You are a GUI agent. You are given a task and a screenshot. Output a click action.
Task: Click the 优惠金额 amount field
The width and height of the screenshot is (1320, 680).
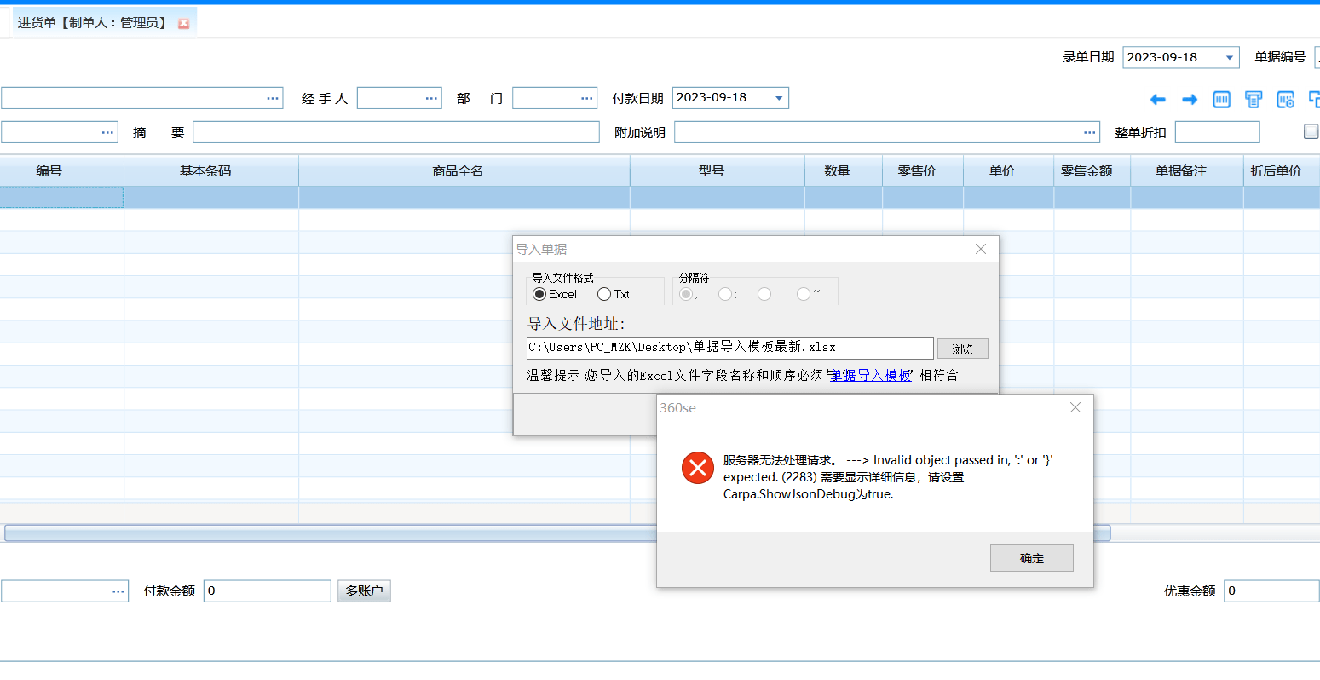(x=1271, y=591)
